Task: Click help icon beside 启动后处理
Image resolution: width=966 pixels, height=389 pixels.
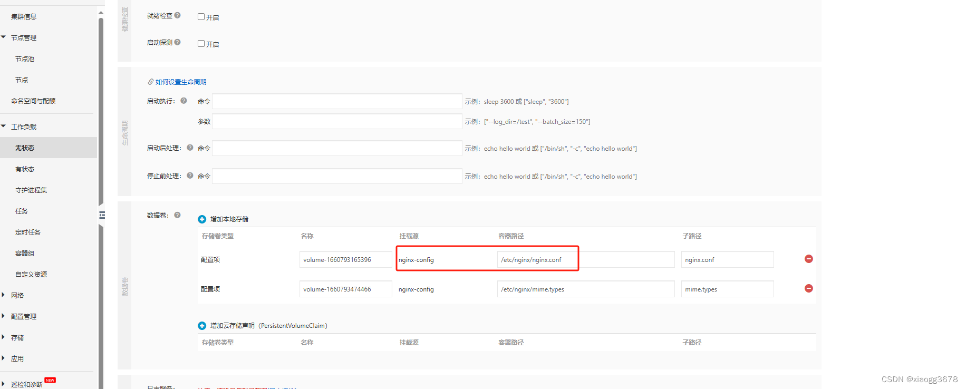Action: point(190,148)
